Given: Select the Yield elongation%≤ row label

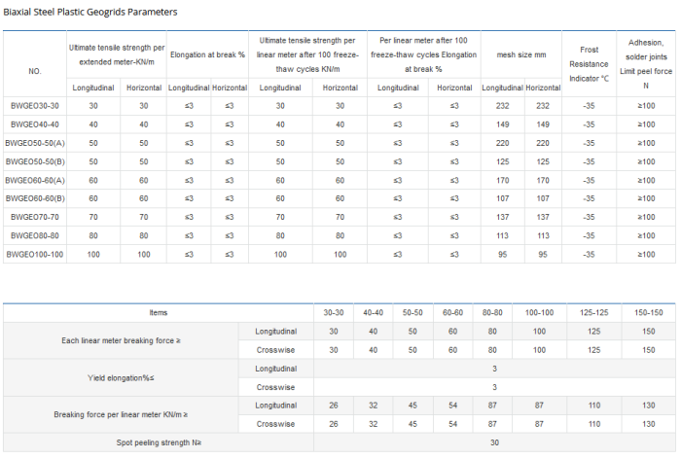Looking at the screenshot, I should click(x=120, y=378).
